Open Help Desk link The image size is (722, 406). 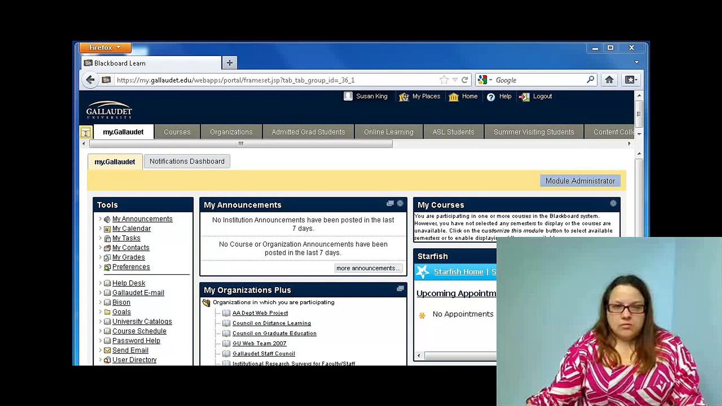tap(129, 283)
